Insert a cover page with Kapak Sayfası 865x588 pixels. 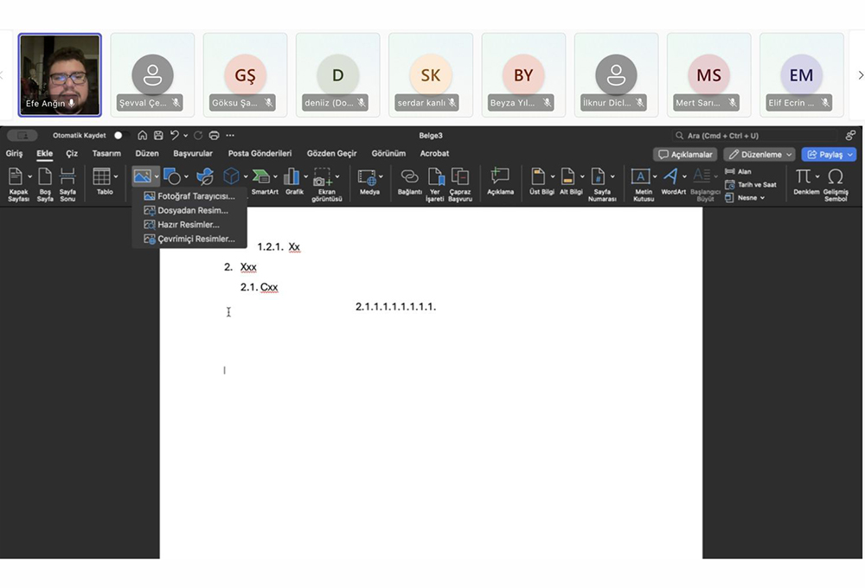pyautogui.click(x=17, y=184)
